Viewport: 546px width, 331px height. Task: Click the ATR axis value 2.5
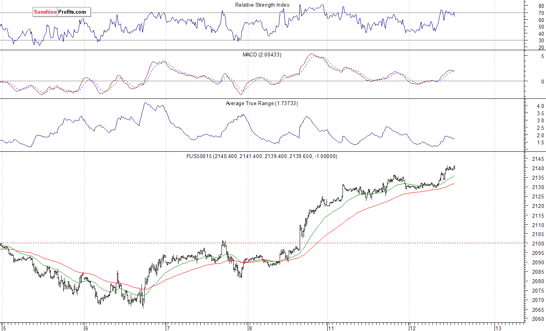[x=540, y=128]
